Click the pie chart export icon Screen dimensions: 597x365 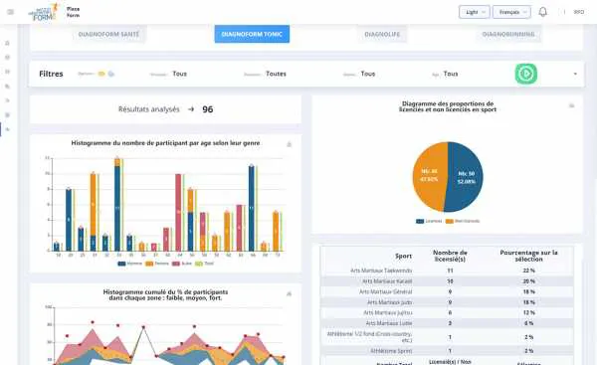[571, 105]
